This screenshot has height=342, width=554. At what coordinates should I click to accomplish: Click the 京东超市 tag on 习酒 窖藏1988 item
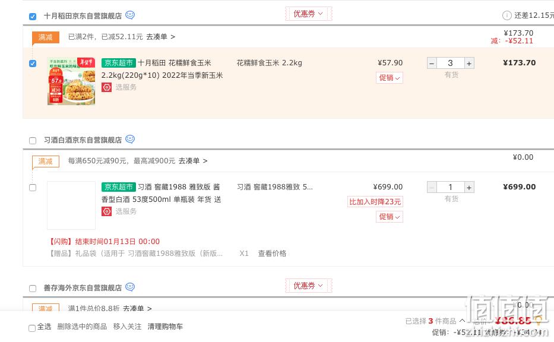[x=118, y=187]
